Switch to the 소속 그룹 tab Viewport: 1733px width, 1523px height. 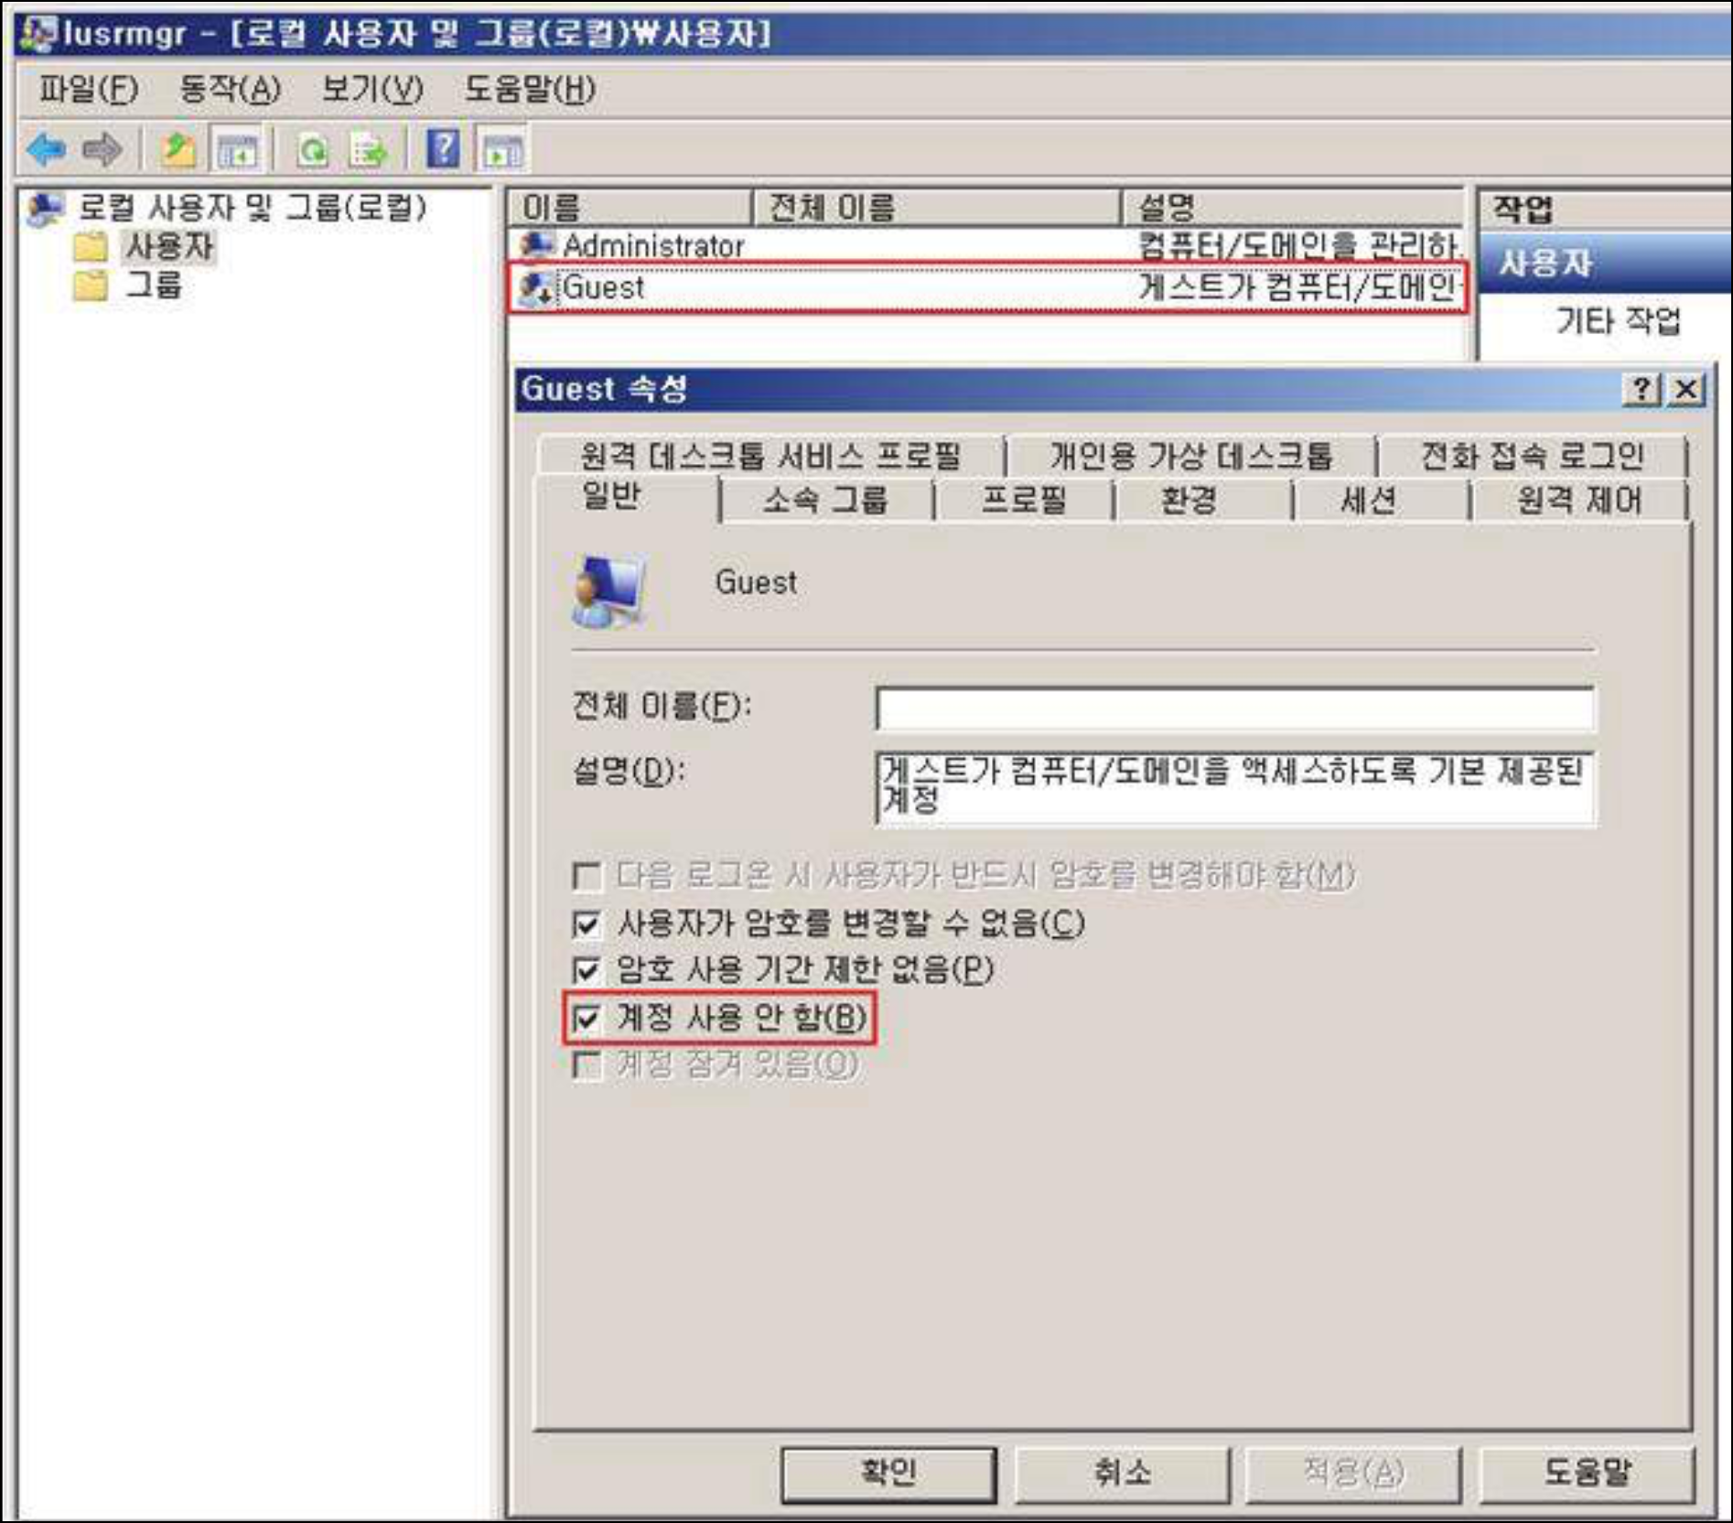click(826, 501)
